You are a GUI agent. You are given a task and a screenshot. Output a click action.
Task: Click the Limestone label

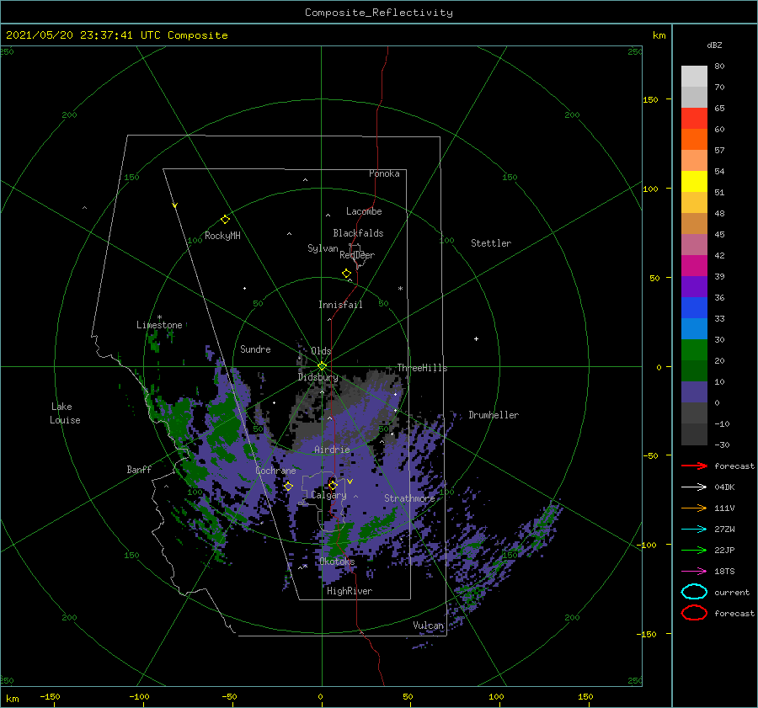click(x=159, y=325)
